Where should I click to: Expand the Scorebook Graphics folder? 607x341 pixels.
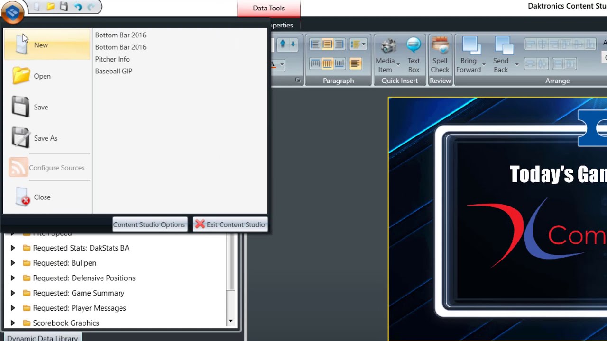[13, 323]
